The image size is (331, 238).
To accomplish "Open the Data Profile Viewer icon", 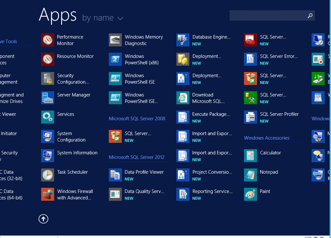I will tap(115, 175).
